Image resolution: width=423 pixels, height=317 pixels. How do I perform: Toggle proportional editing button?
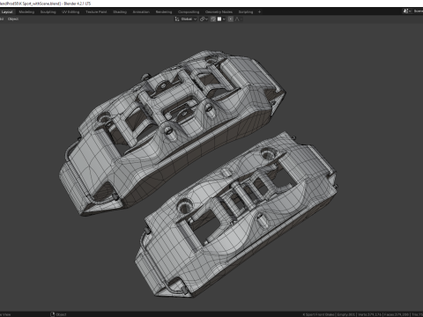tap(231, 19)
